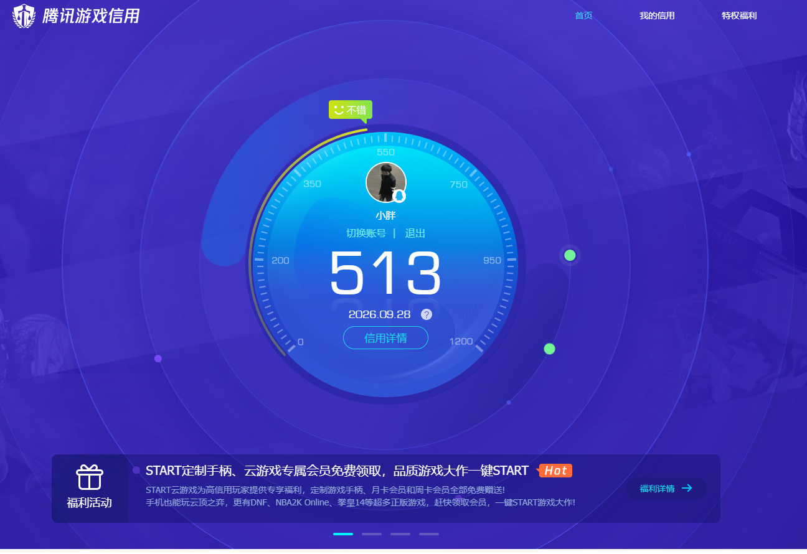Click the 小胖 profile avatar
This screenshot has width=807, height=554.
386,182
